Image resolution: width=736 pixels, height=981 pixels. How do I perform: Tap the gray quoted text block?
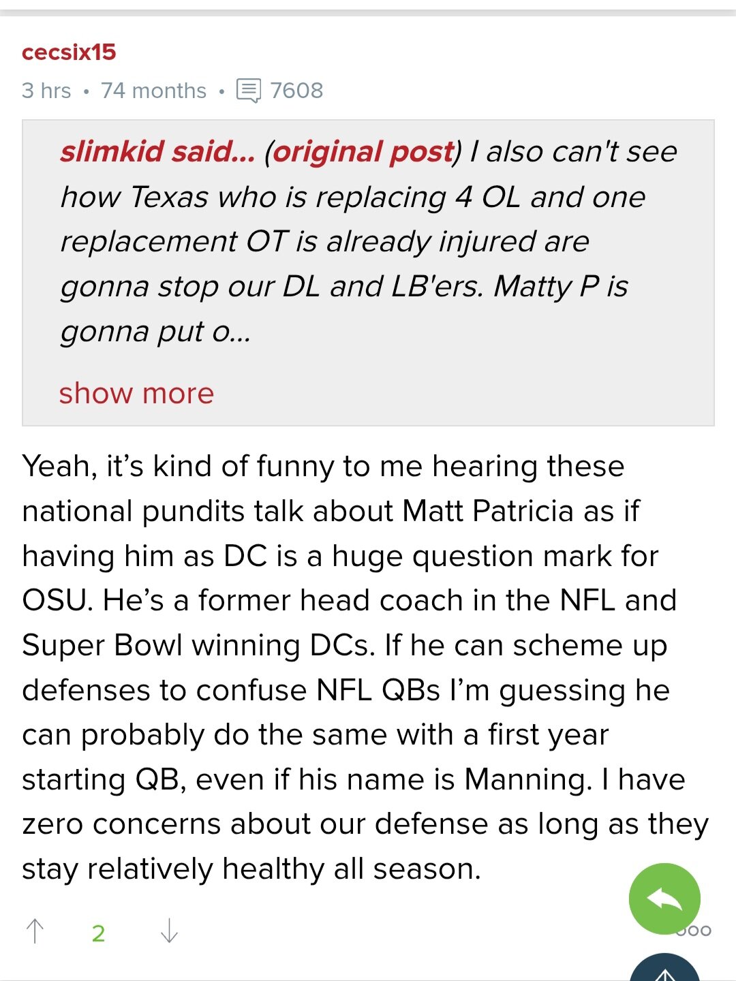pyautogui.click(x=368, y=273)
